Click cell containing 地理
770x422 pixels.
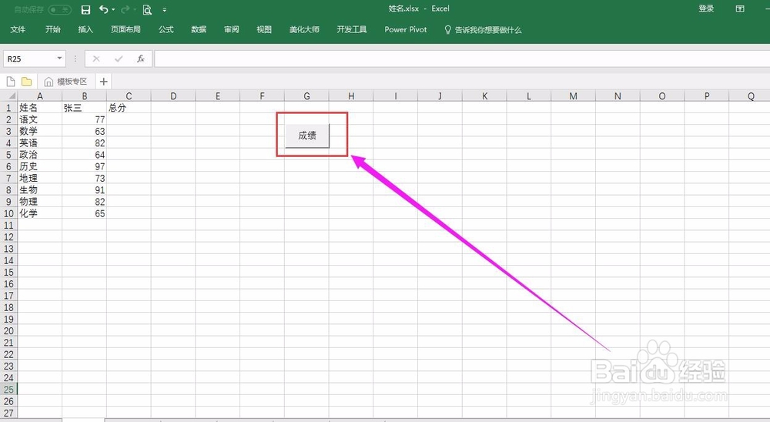tap(40, 179)
